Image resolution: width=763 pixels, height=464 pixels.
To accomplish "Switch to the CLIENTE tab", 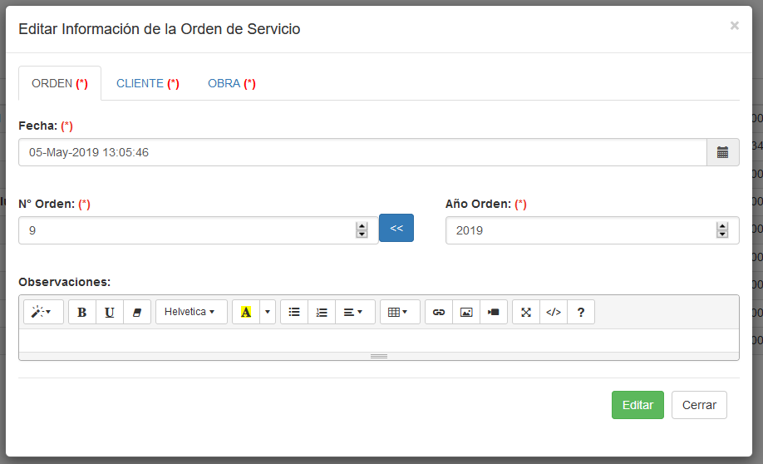I will click(148, 83).
